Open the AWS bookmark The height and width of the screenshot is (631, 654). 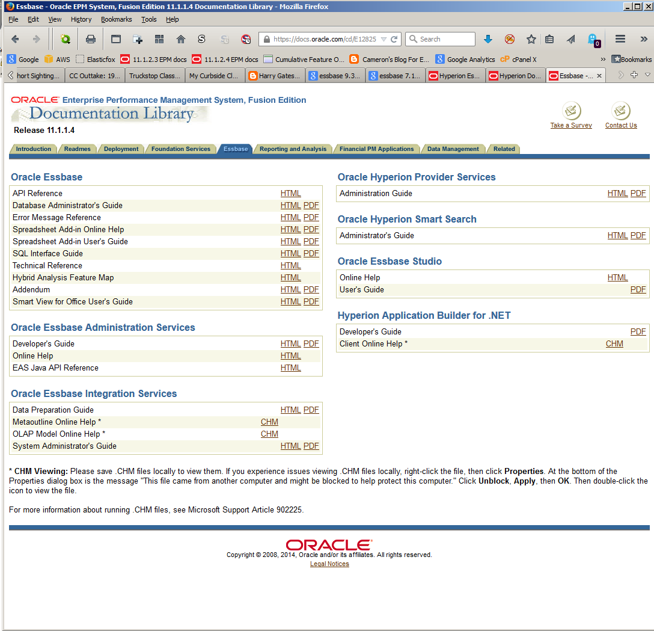(x=58, y=60)
